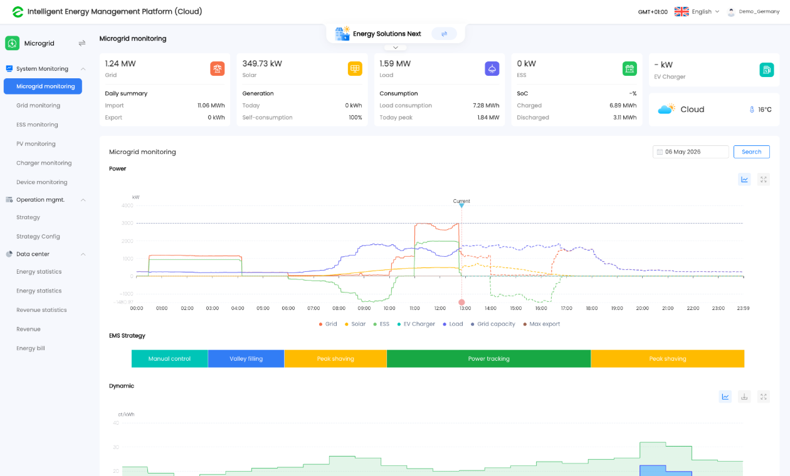The height and width of the screenshot is (476, 790).
Task: Open Device monitoring in the sidebar
Action: point(42,182)
